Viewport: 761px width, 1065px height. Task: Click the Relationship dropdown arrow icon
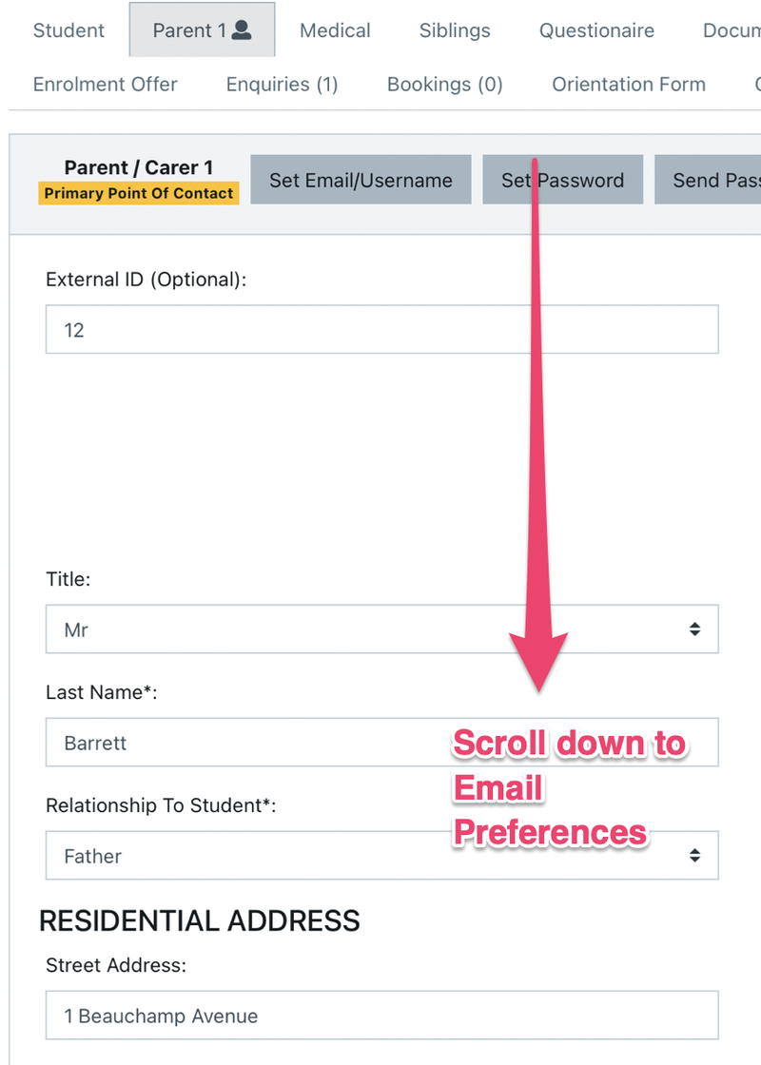[x=695, y=856]
